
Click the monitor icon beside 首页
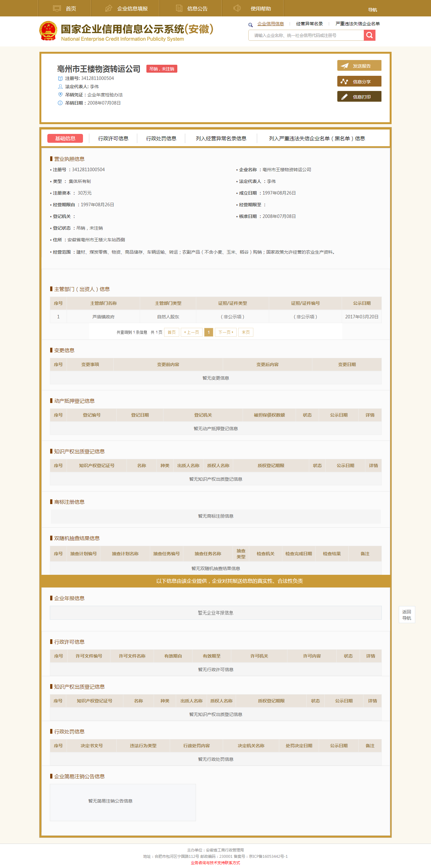point(57,9)
